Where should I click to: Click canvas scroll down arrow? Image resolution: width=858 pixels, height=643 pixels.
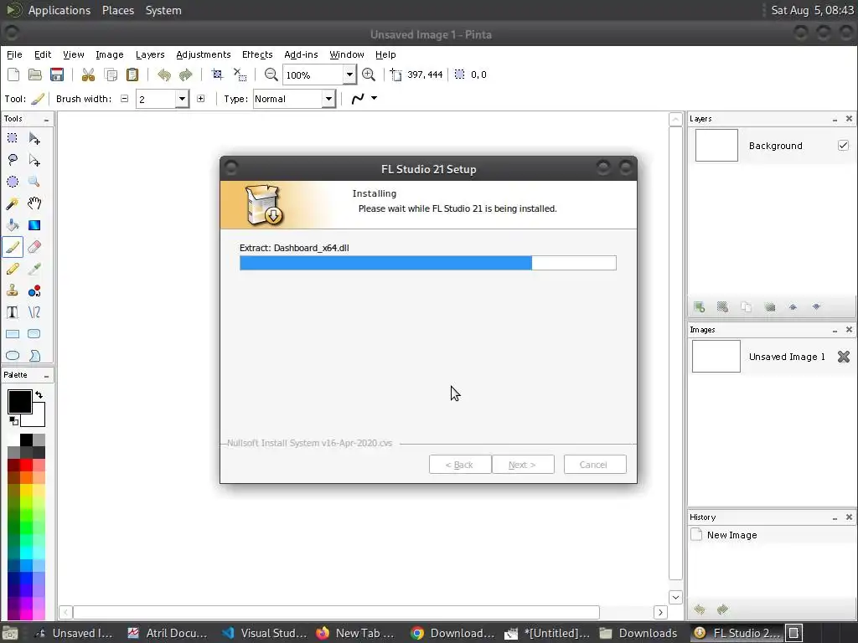point(675,597)
